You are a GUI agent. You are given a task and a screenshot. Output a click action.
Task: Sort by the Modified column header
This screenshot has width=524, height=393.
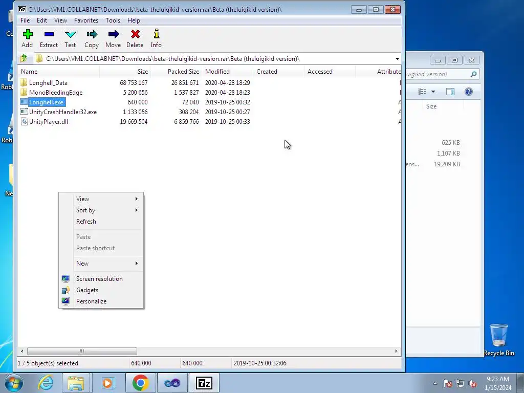[x=228, y=72]
